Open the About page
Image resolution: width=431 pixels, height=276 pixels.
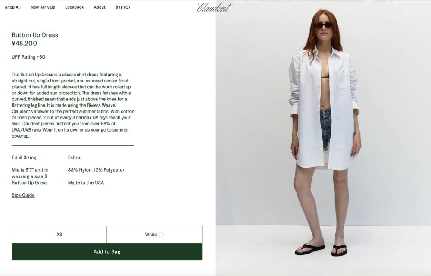click(x=100, y=7)
